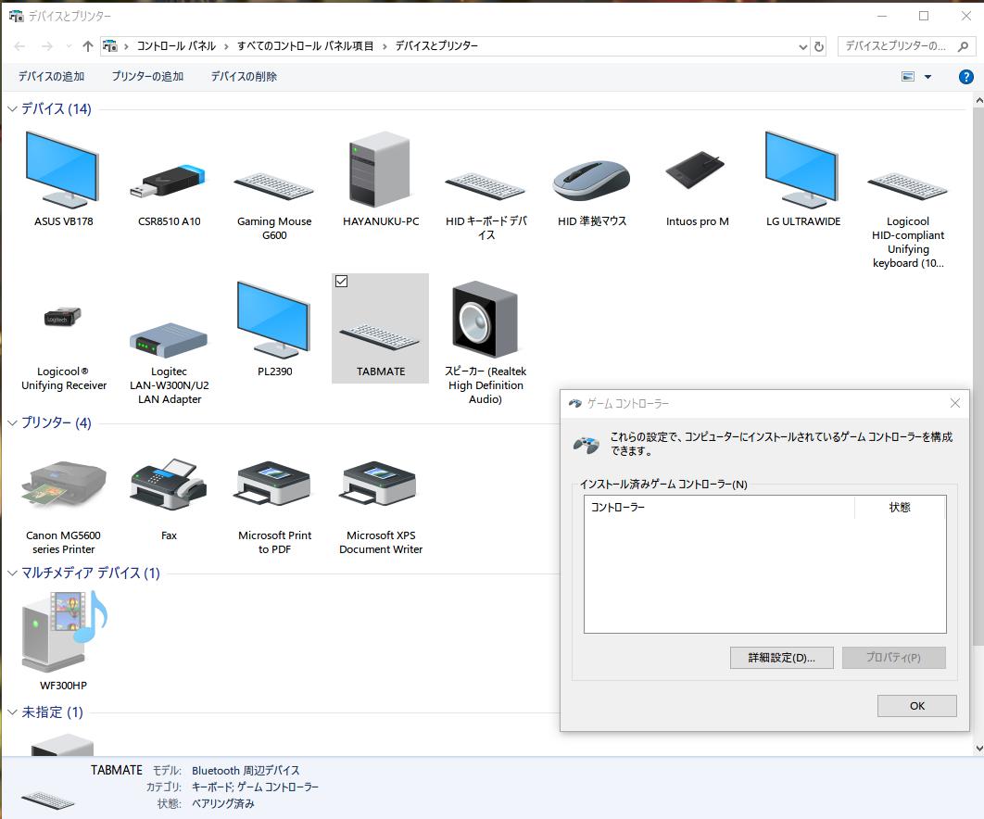Click the コントローラー column header
The image size is (984, 819).
tap(719, 507)
